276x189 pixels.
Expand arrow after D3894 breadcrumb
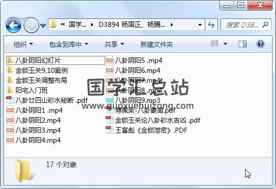click(172, 24)
